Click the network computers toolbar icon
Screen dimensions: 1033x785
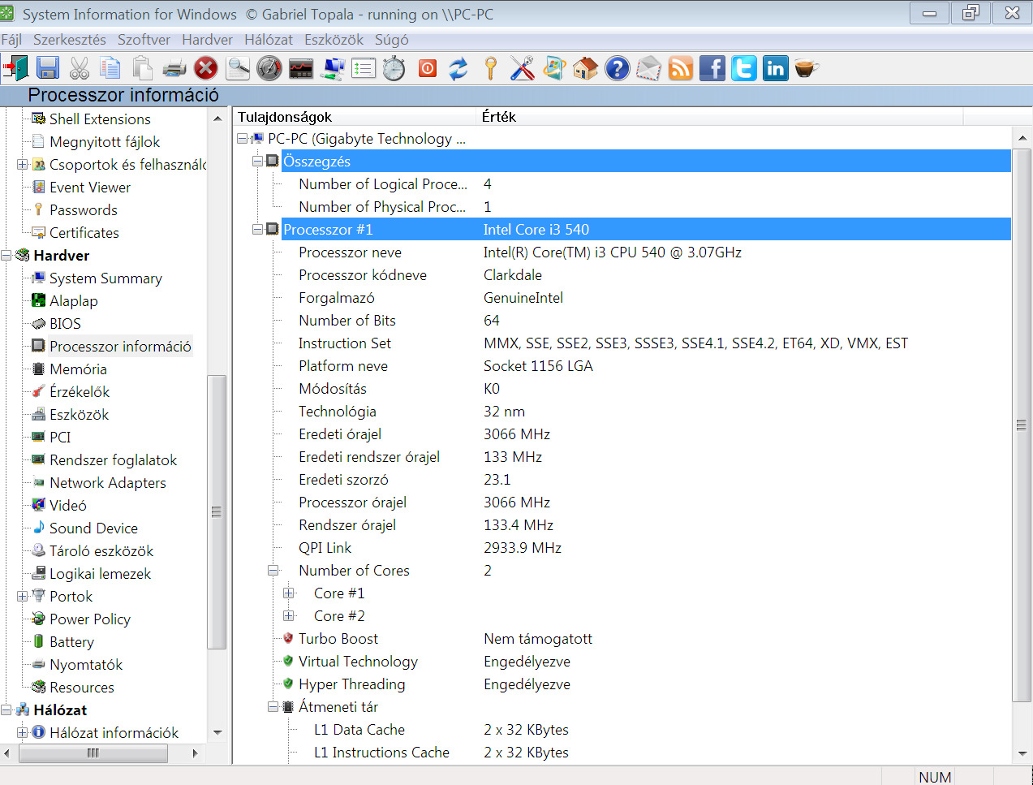pos(332,69)
